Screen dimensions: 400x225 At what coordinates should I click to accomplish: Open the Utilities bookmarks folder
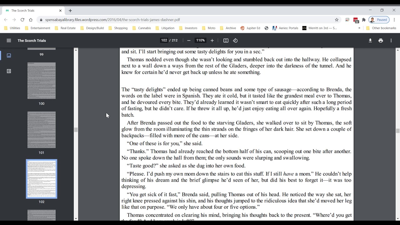[x=12, y=28]
